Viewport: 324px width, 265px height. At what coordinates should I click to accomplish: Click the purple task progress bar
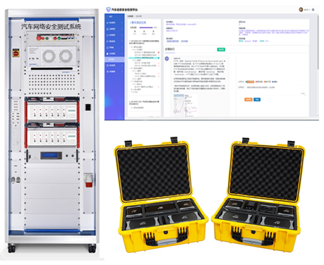tap(146, 27)
